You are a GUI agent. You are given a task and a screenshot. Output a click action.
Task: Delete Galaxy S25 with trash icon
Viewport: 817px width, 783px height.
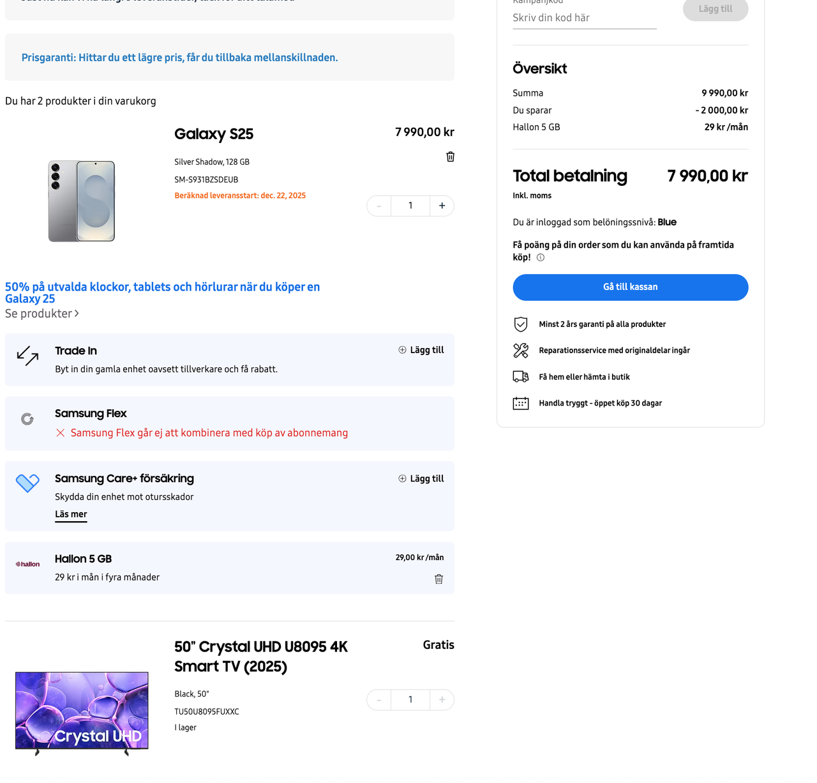(450, 156)
